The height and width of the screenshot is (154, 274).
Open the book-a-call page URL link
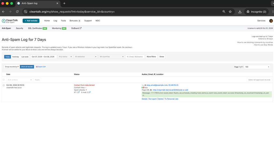pyautogui.click(x=170, y=90)
